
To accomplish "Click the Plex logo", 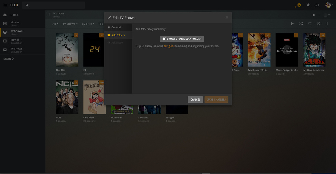I will (14, 5).
